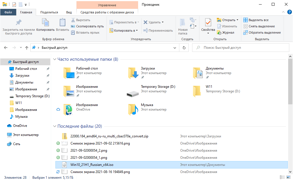This screenshot has height=181, width=293.
Task: Select OneDrive in navigation pane
Action: [x=20, y=125]
